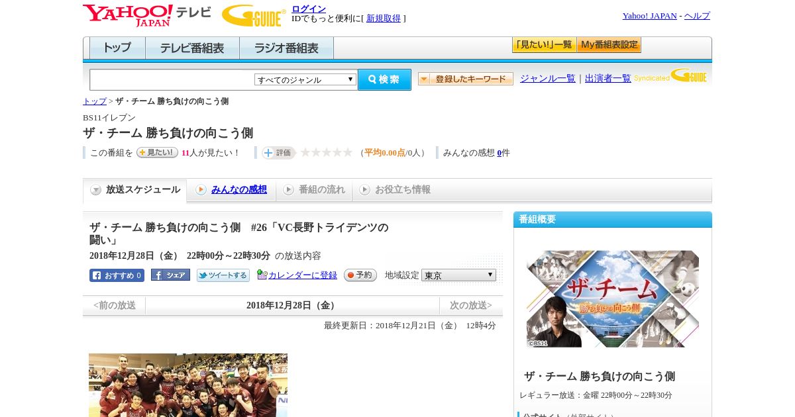The width and height of the screenshot is (795, 417).
Task: Set rating with the third star
Action: pos(327,152)
